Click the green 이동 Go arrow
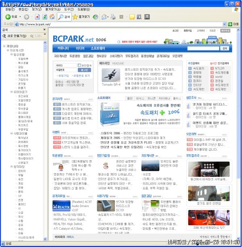Viewport: 242px width, 247px height. (230, 24)
